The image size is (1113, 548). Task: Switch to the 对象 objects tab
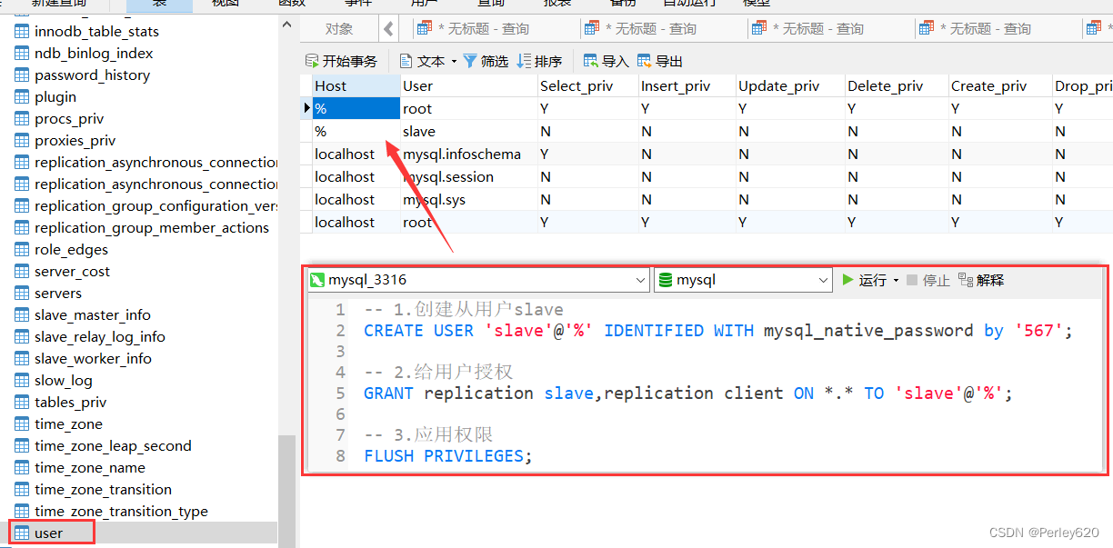(339, 28)
